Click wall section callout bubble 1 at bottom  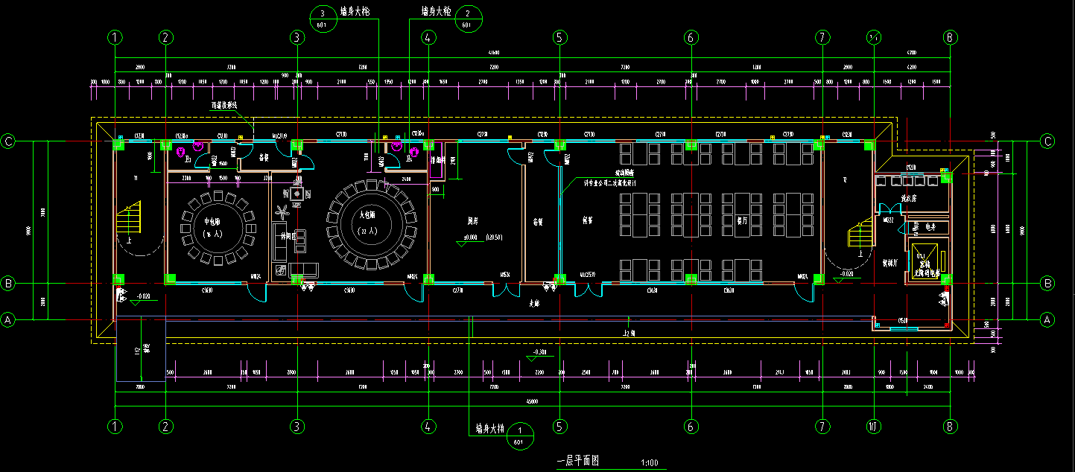click(x=520, y=435)
